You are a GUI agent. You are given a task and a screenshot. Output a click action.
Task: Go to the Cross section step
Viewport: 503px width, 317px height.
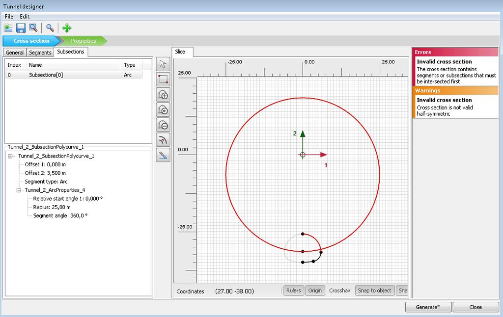tap(31, 41)
